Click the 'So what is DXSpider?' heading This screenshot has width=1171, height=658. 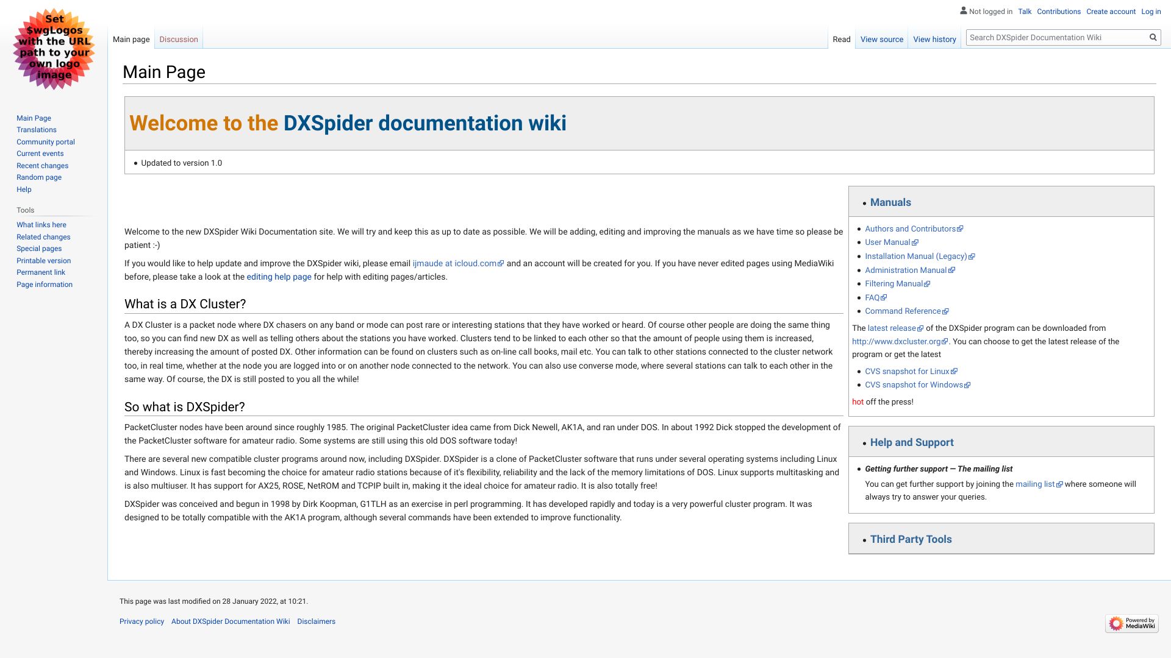click(x=184, y=407)
